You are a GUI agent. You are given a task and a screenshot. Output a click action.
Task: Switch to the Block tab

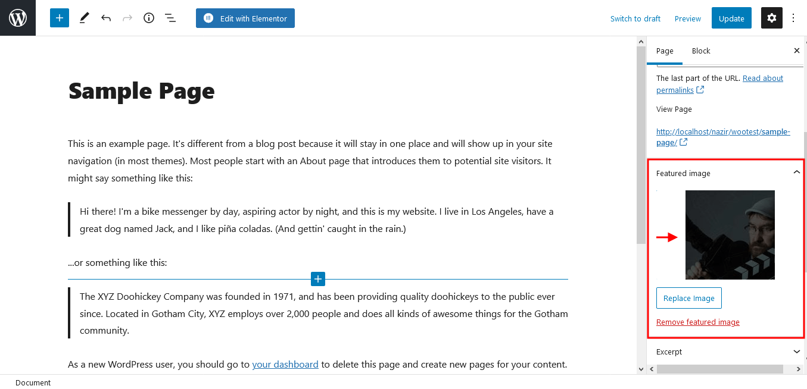pos(701,51)
